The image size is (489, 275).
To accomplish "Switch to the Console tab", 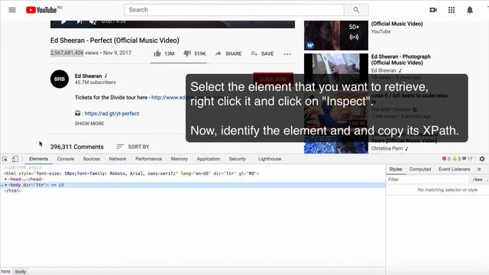I will pyautogui.click(x=66, y=159).
